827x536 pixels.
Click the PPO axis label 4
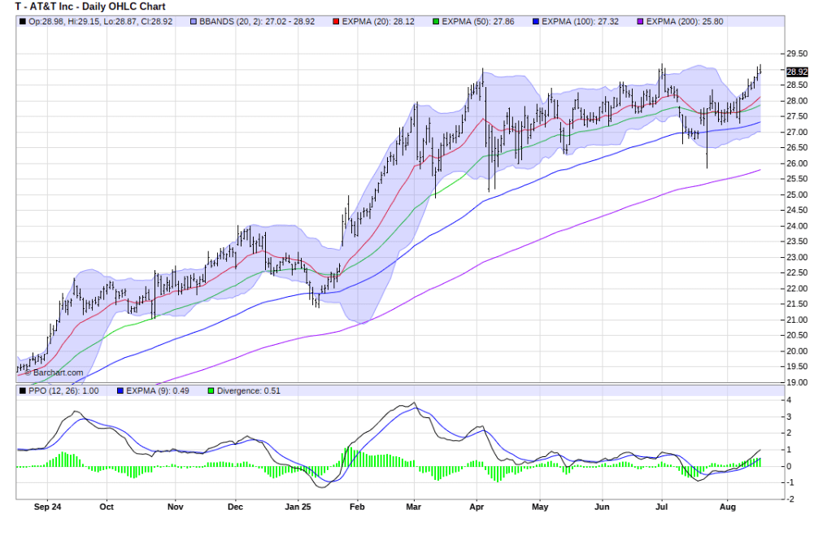(789, 400)
